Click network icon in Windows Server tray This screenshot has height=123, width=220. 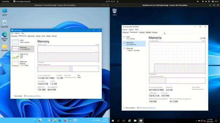202,121
